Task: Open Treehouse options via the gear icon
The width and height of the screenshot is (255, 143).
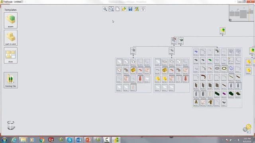Action: [x=247, y=129]
